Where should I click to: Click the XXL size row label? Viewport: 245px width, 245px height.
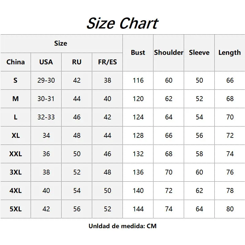(x=16, y=154)
